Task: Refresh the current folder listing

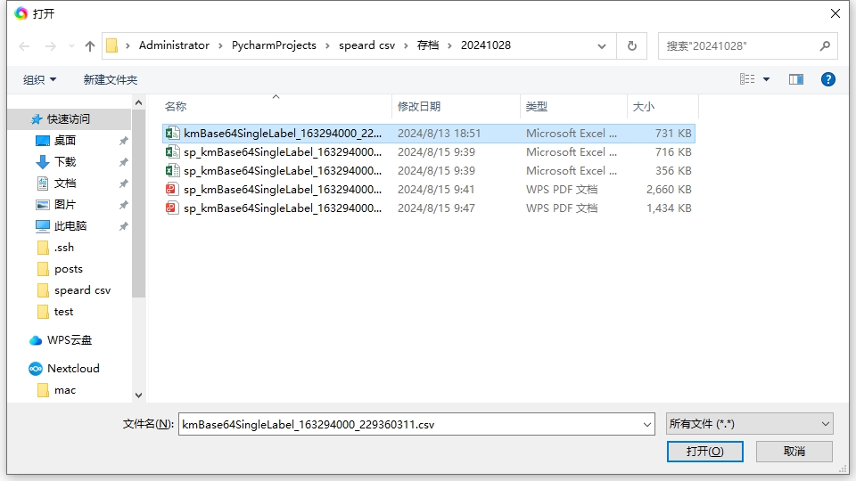Action: click(632, 45)
